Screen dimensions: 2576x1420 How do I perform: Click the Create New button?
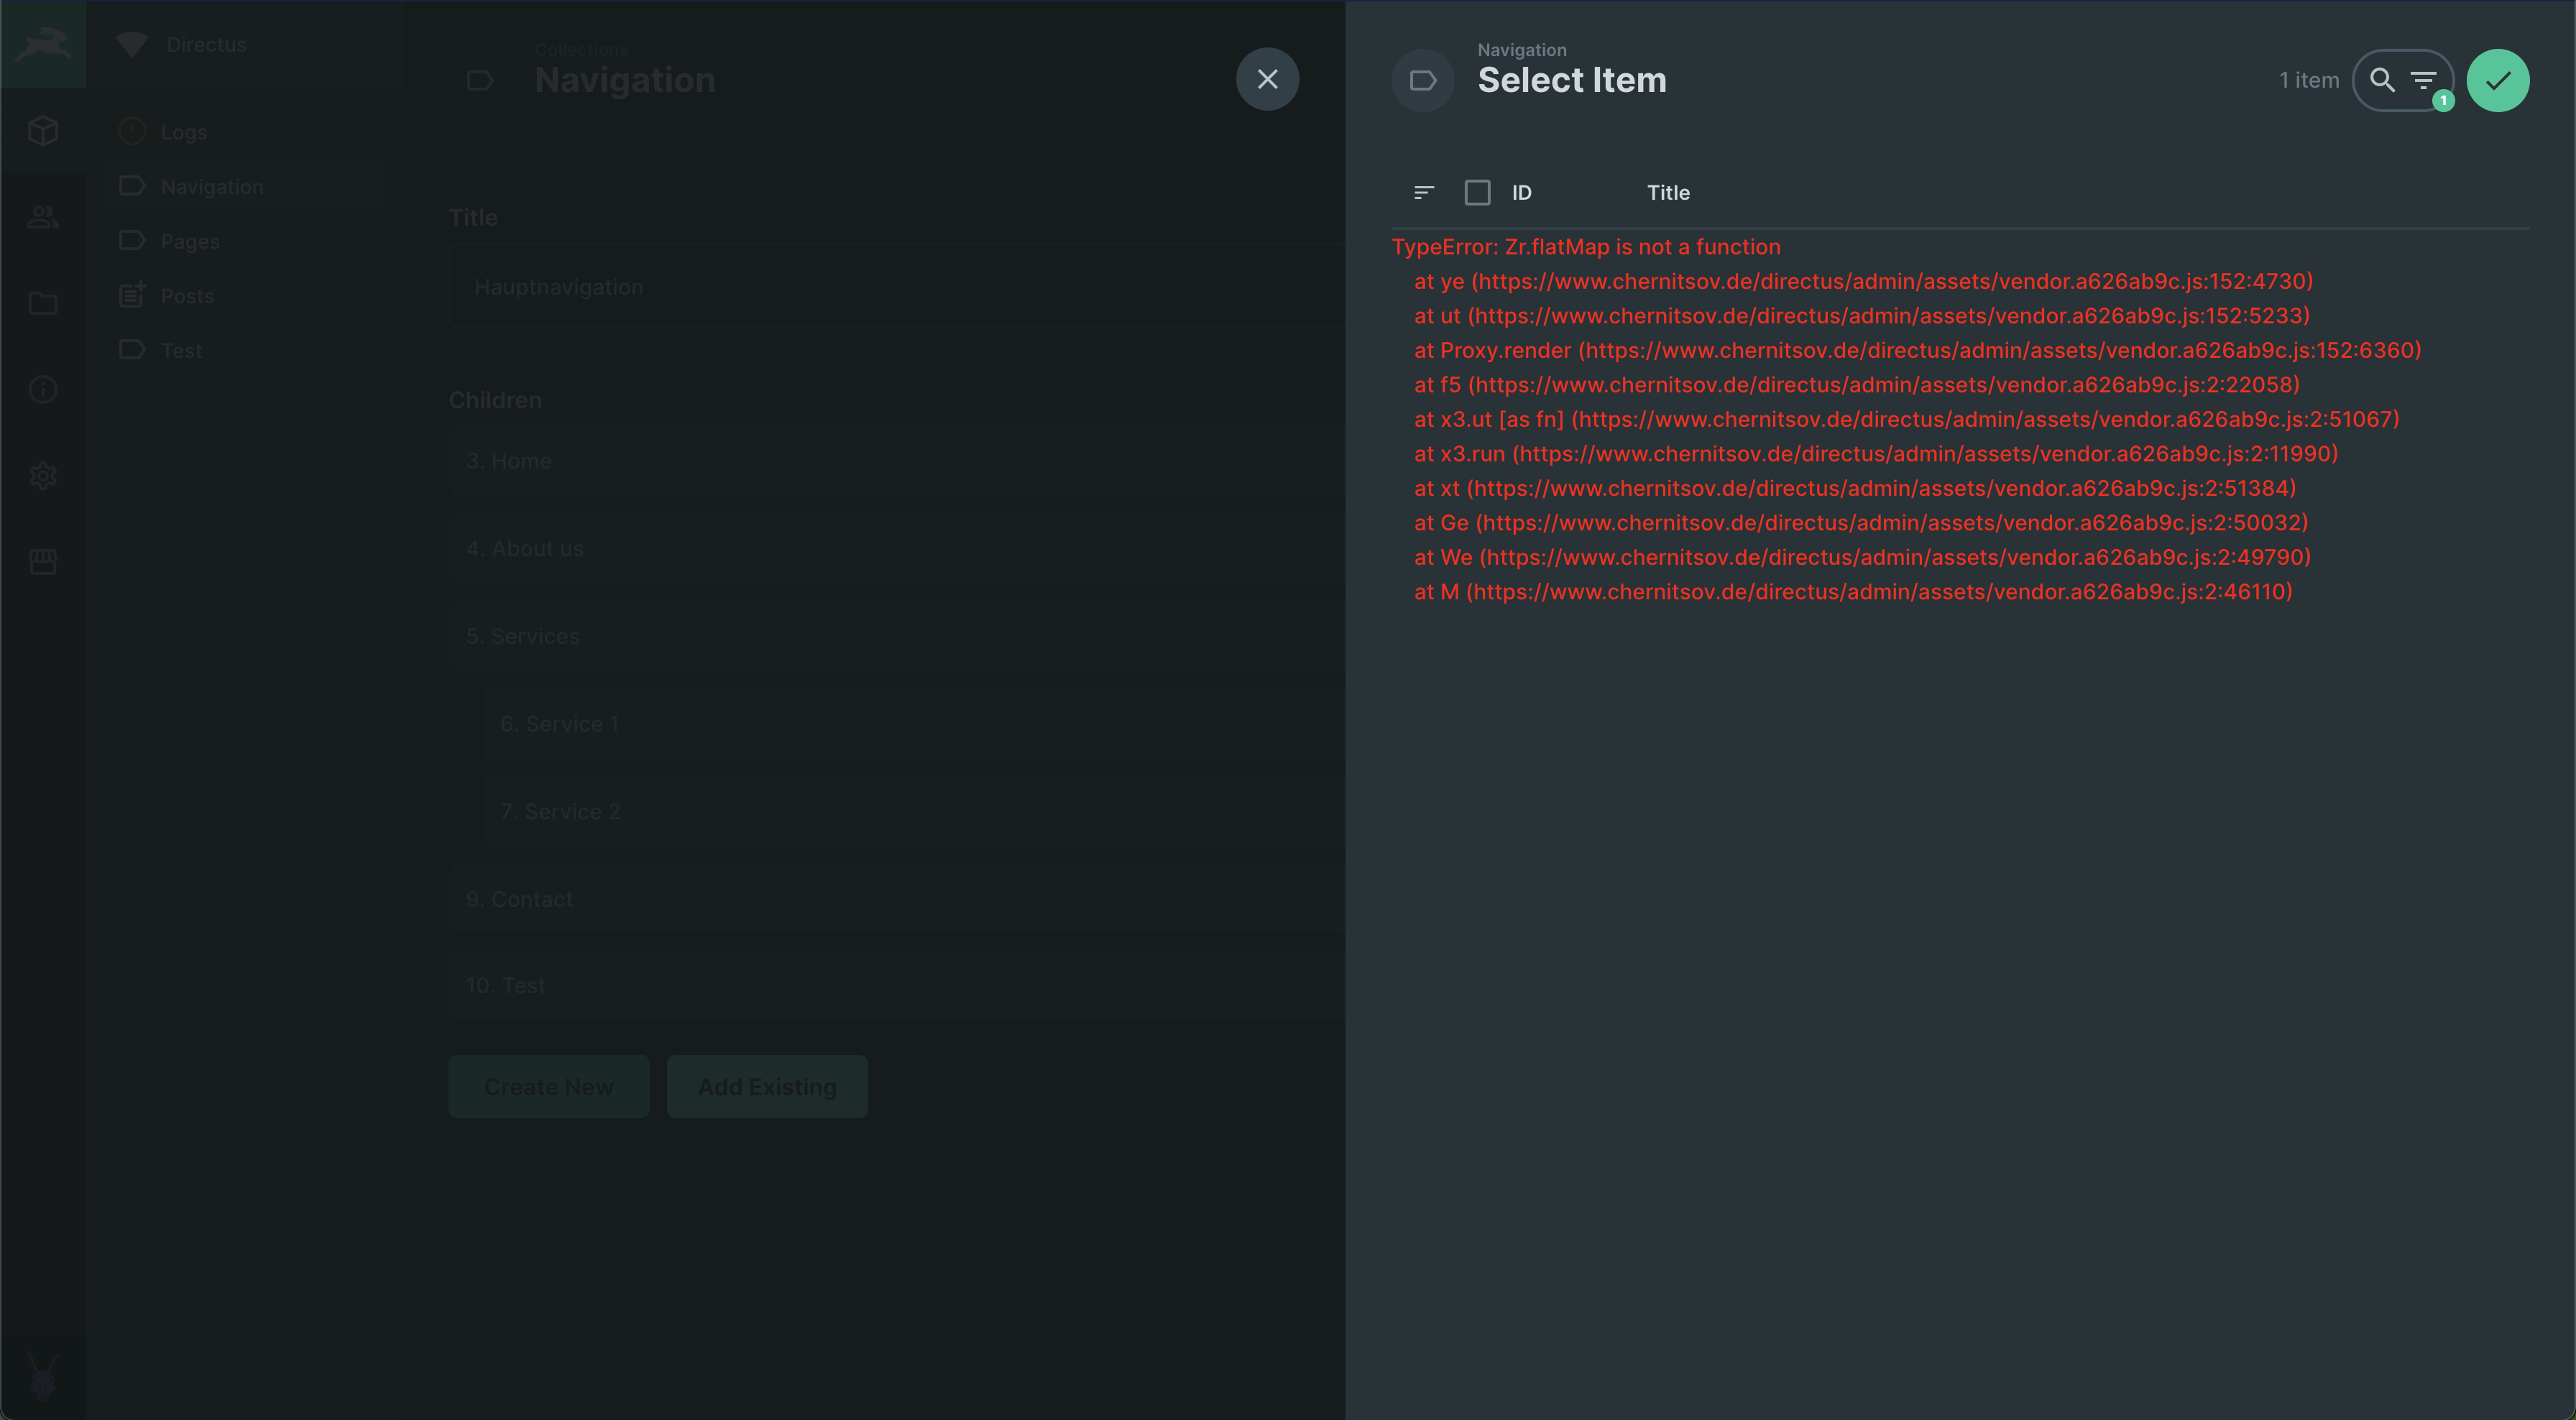pos(548,1086)
